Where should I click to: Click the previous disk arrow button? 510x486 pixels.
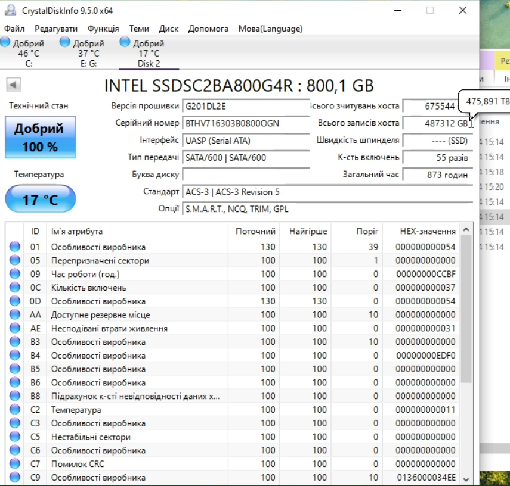point(13,85)
